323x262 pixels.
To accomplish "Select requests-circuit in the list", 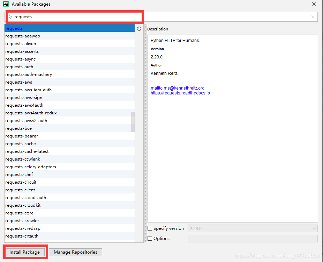I will (x=69, y=182).
